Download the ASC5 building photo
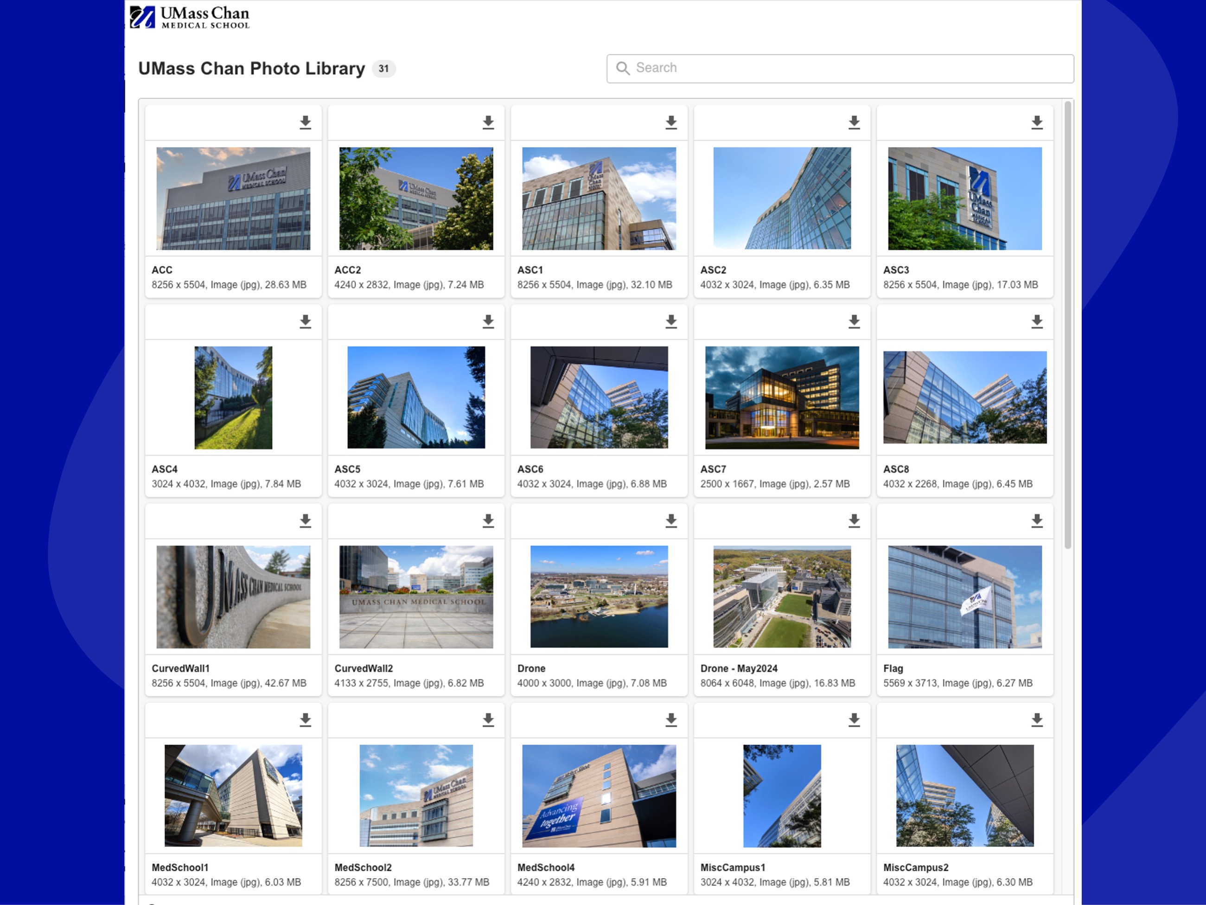 pyautogui.click(x=489, y=322)
